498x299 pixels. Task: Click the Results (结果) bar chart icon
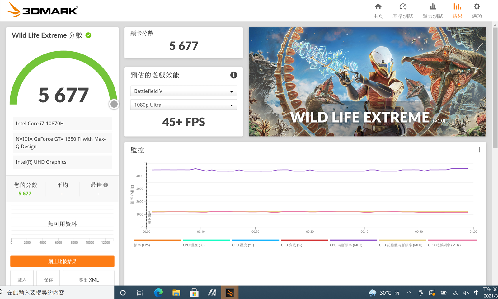coord(457,7)
